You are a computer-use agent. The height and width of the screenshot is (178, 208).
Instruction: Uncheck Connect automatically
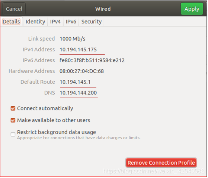coord(13,108)
